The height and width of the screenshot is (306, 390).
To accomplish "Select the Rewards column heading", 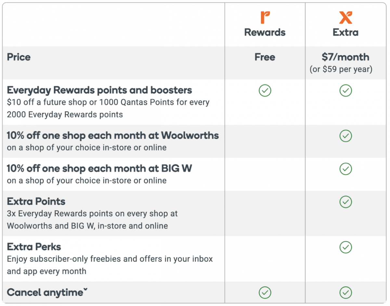I will click(x=265, y=32).
